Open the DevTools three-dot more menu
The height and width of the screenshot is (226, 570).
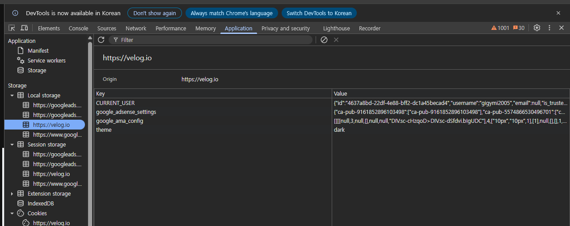click(549, 28)
